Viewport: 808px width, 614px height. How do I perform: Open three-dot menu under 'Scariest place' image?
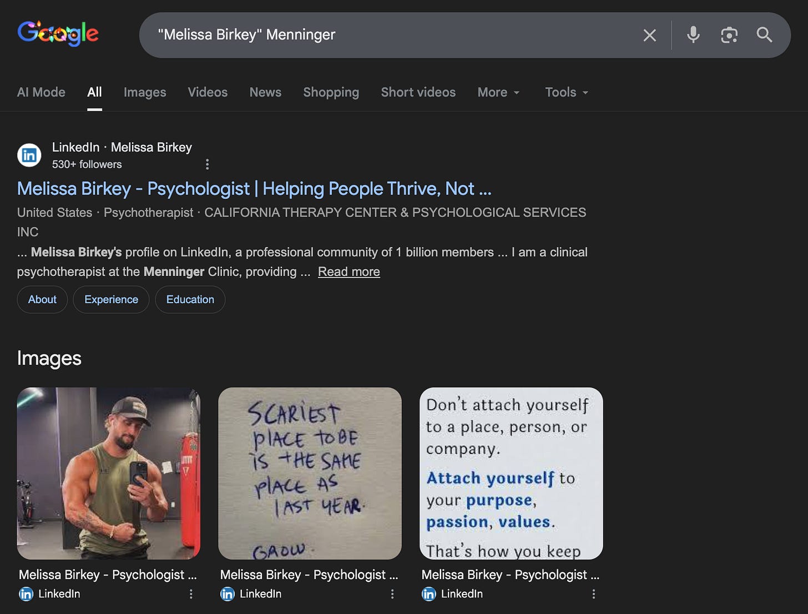(x=392, y=594)
